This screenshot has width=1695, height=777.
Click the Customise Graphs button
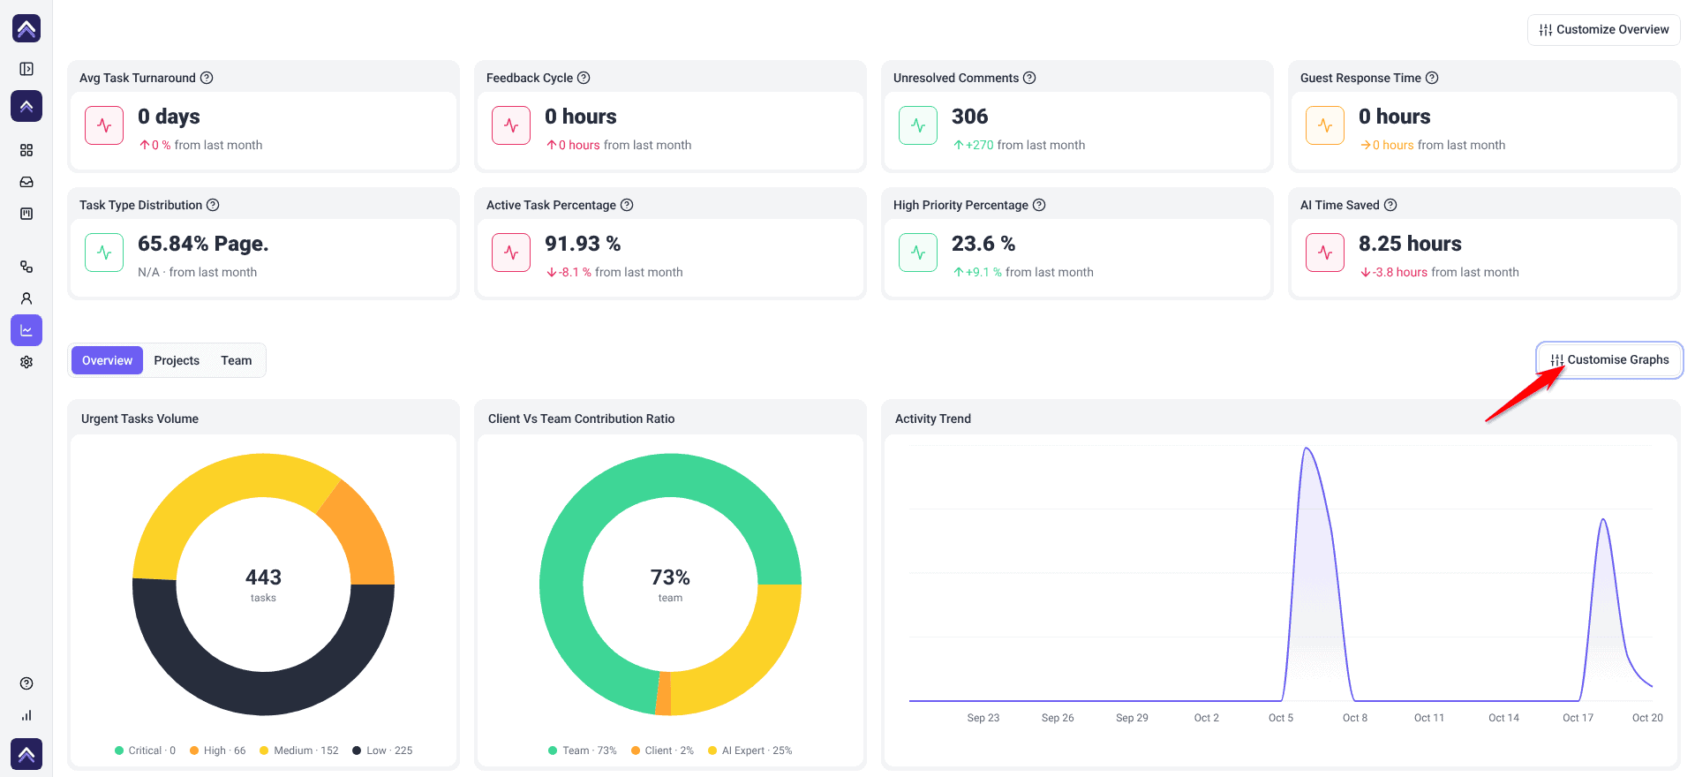pyautogui.click(x=1609, y=360)
